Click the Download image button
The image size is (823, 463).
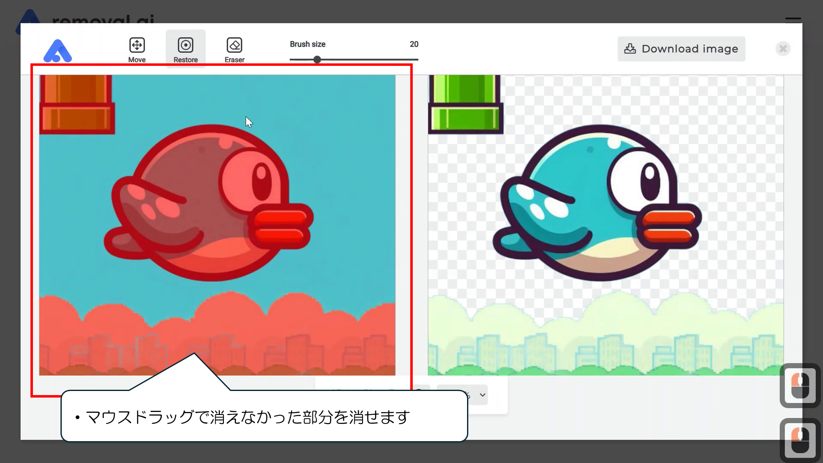point(681,49)
